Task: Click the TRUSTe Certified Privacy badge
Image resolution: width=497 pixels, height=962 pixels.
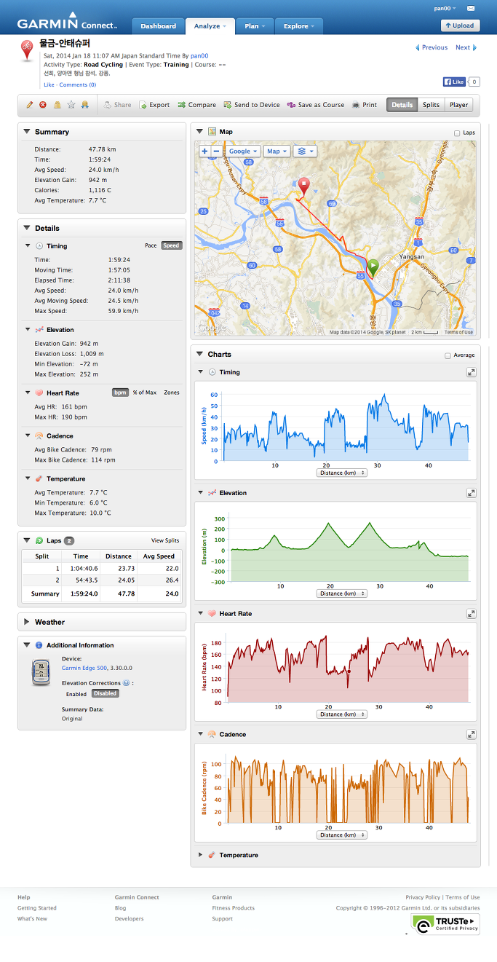Action: point(445,924)
